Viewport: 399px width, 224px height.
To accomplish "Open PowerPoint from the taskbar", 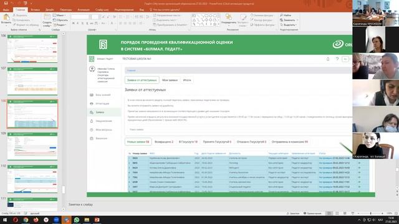I will point(97,220).
